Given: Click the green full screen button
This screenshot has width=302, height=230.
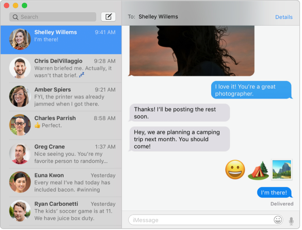Looking at the screenshot, I should pos(25,5).
